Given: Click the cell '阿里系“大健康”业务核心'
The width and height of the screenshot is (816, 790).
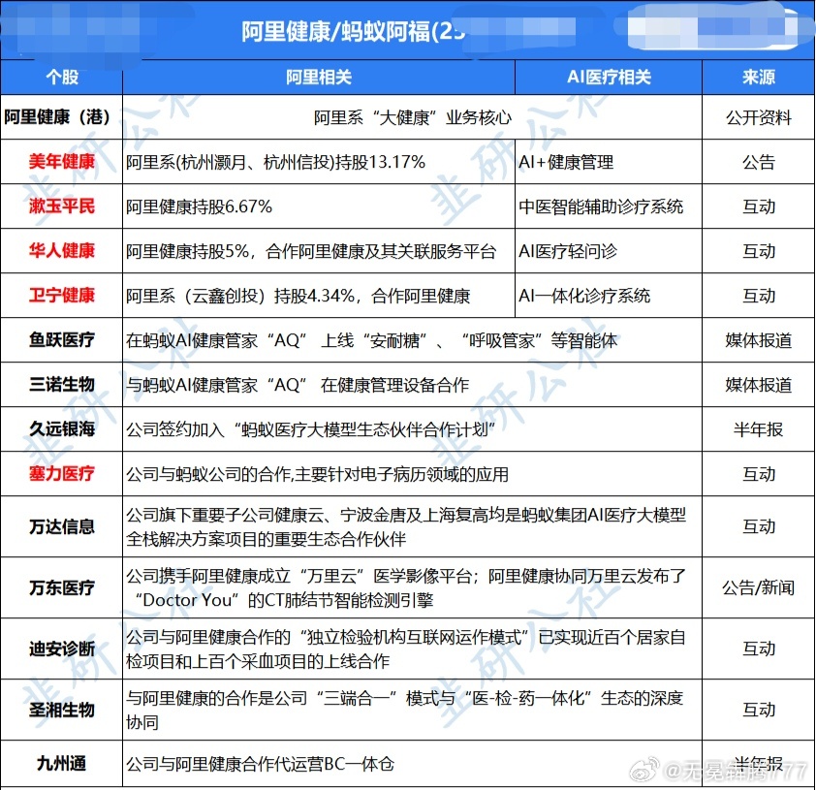Looking at the screenshot, I should [412, 117].
